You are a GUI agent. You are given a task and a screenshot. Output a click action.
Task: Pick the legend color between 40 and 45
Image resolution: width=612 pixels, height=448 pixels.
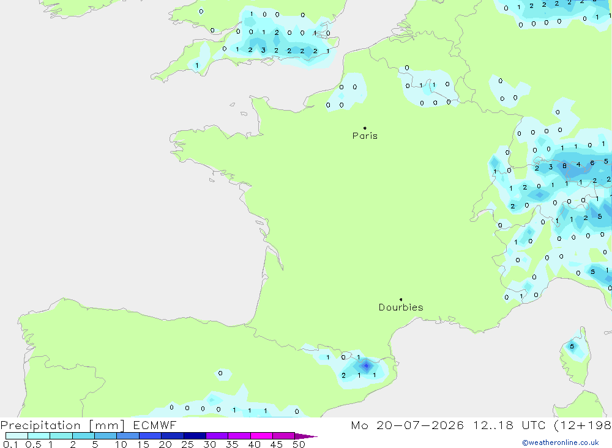(261, 436)
